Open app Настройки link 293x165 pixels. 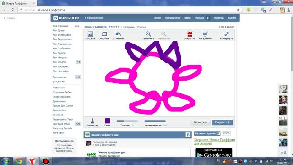(129, 27)
